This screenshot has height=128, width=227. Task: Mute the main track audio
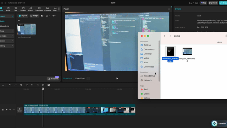(x=10, y=110)
